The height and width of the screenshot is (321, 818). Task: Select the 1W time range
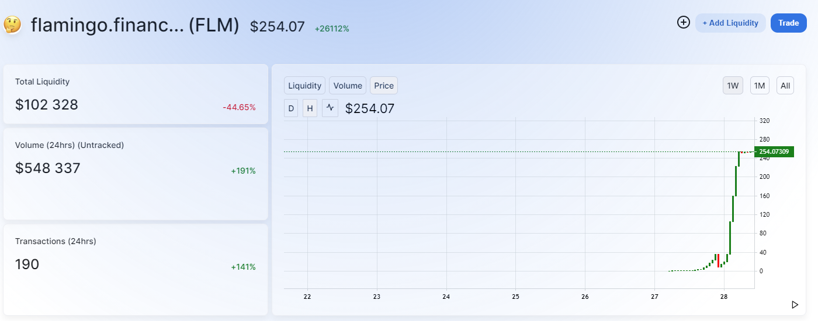tap(733, 86)
